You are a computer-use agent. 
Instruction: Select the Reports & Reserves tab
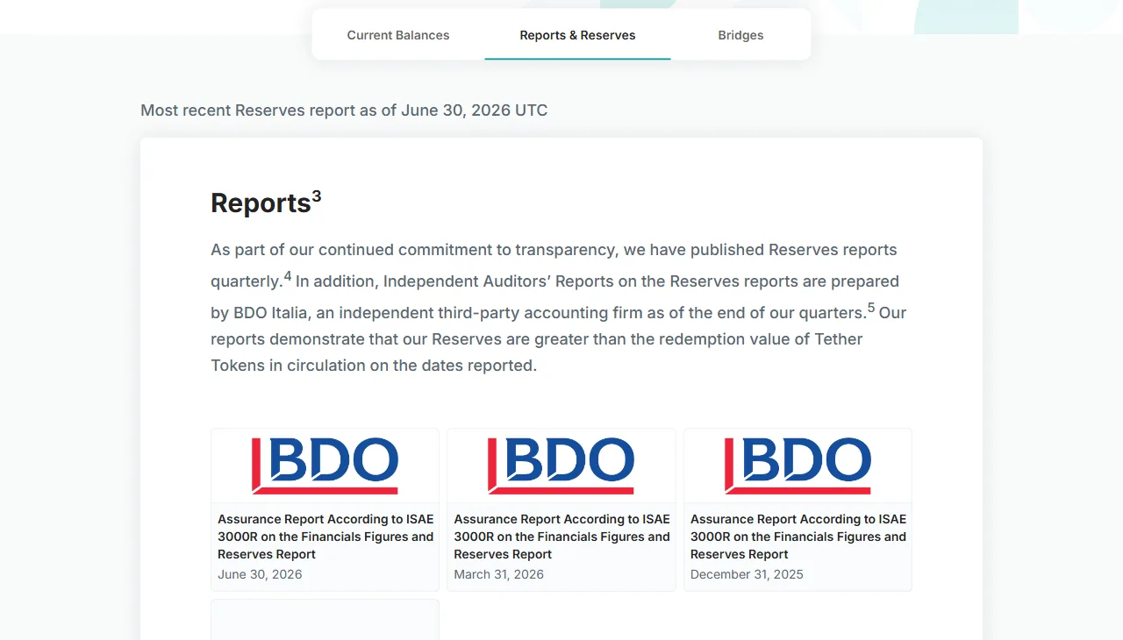click(x=577, y=36)
